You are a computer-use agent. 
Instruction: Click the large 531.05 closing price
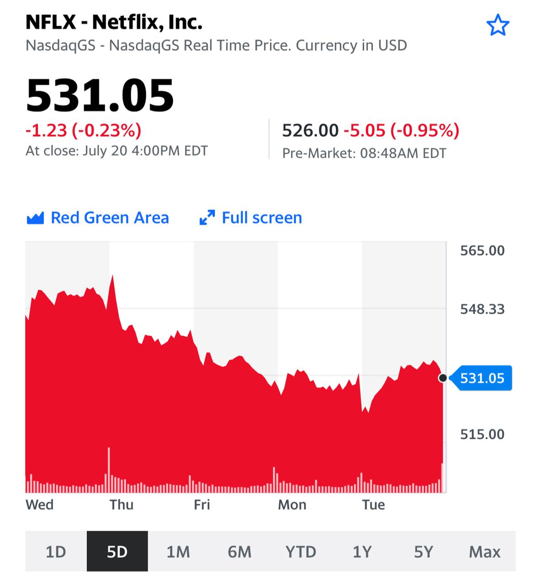tap(100, 96)
